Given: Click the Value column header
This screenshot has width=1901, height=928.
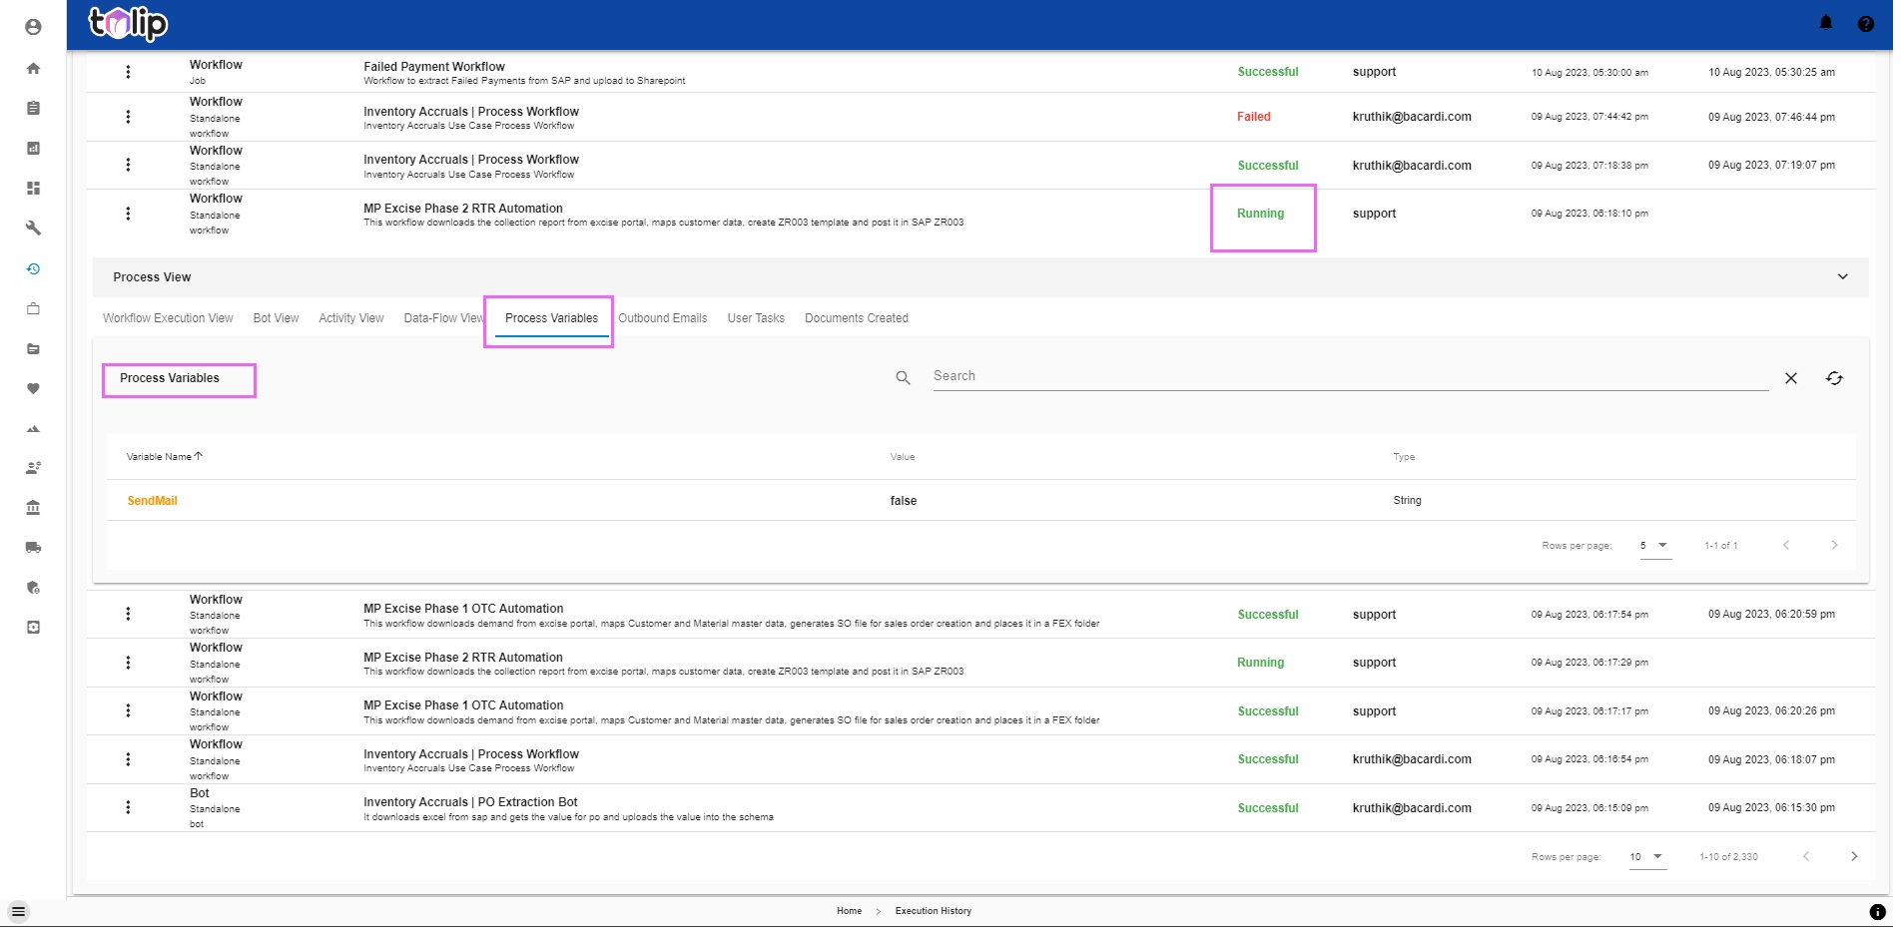Looking at the screenshot, I should 903,457.
